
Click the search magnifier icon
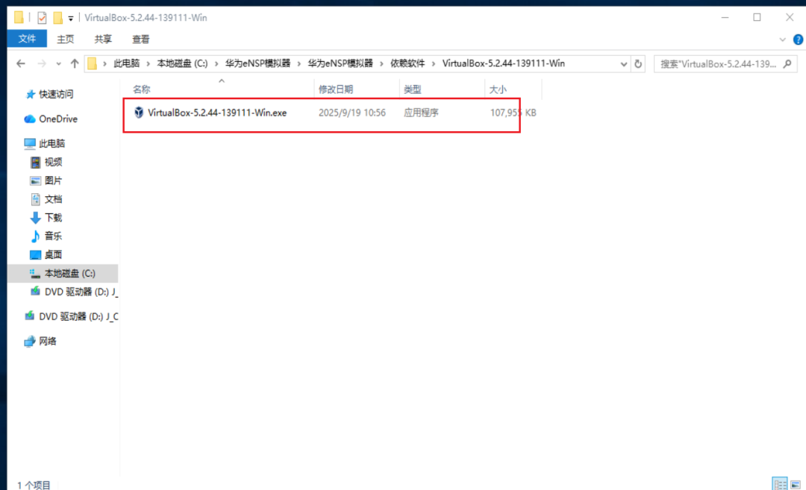coord(787,64)
